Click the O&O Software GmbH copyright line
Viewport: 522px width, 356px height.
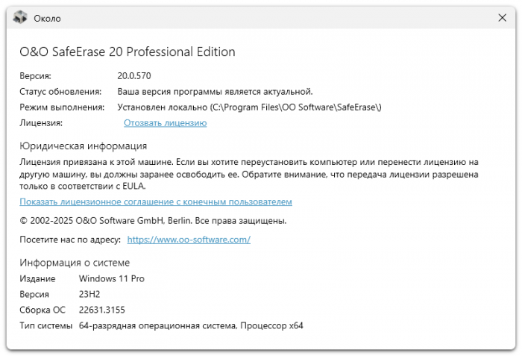[153, 221]
